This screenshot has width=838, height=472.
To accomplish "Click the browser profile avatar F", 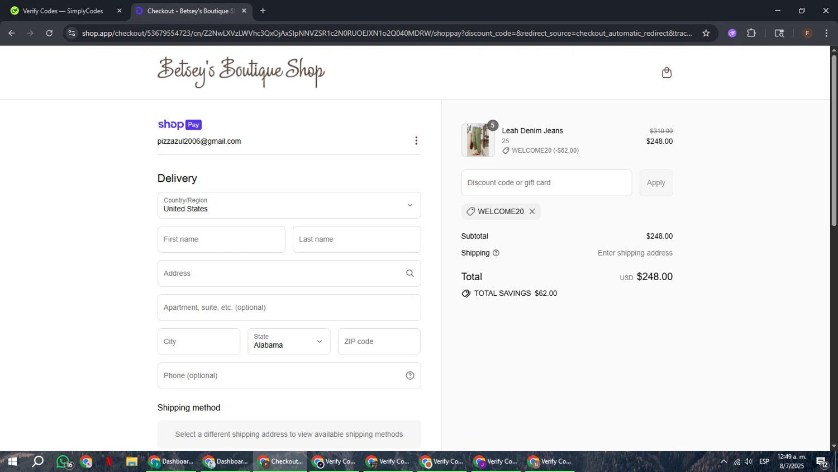I will 807,33.
